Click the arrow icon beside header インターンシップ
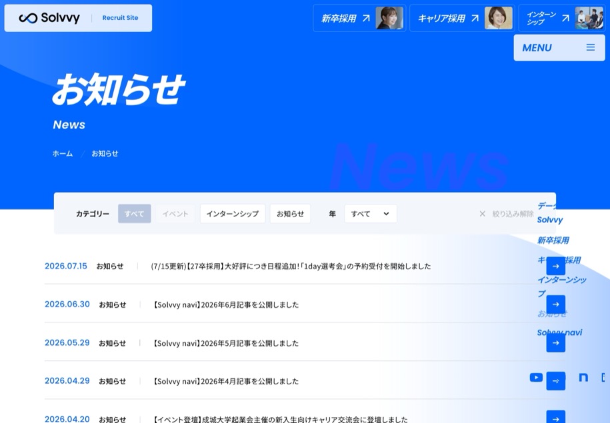This screenshot has width=610, height=423. [565, 18]
